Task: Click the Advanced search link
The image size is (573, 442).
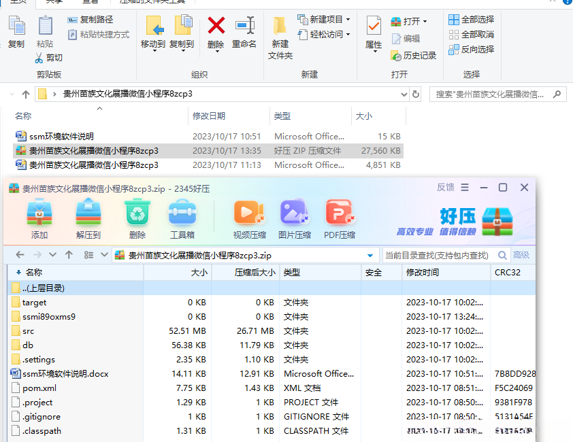Action: pyautogui.click(x=521, y=255)
